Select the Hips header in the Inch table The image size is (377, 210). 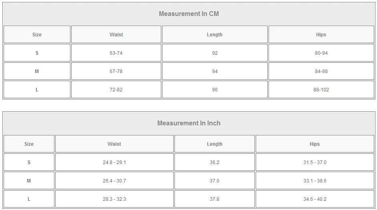pyautogui.click(x=315, y=144)
